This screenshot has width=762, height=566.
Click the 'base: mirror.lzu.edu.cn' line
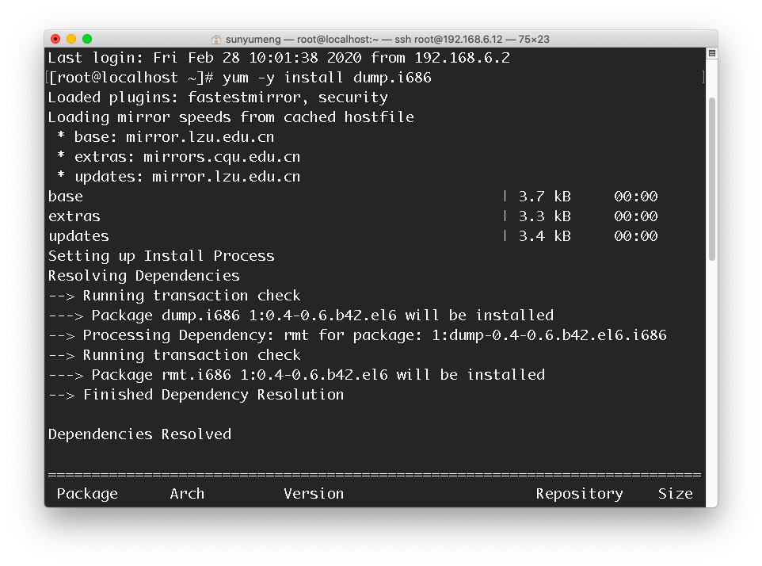[166, 137]
